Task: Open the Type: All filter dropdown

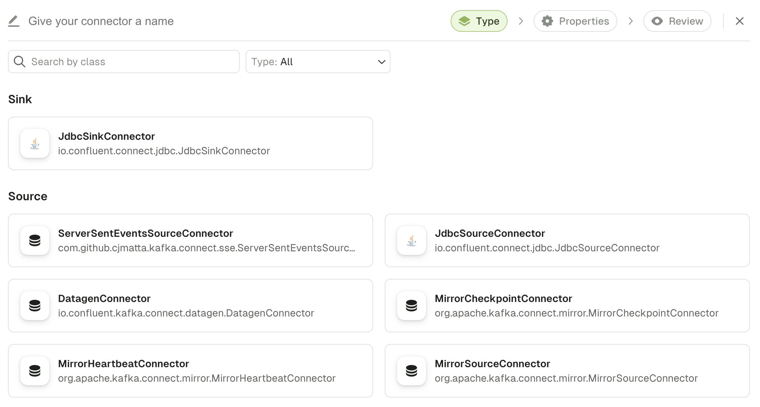Action: pyautogui.click(x=318, y=62)
